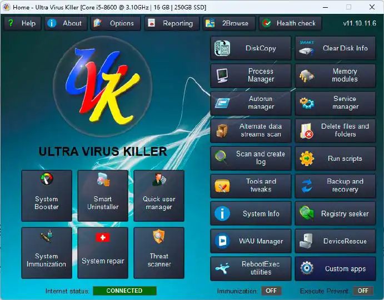
Task: Click the Scan and create log magnifier icon
Action: tap(221, 157)
